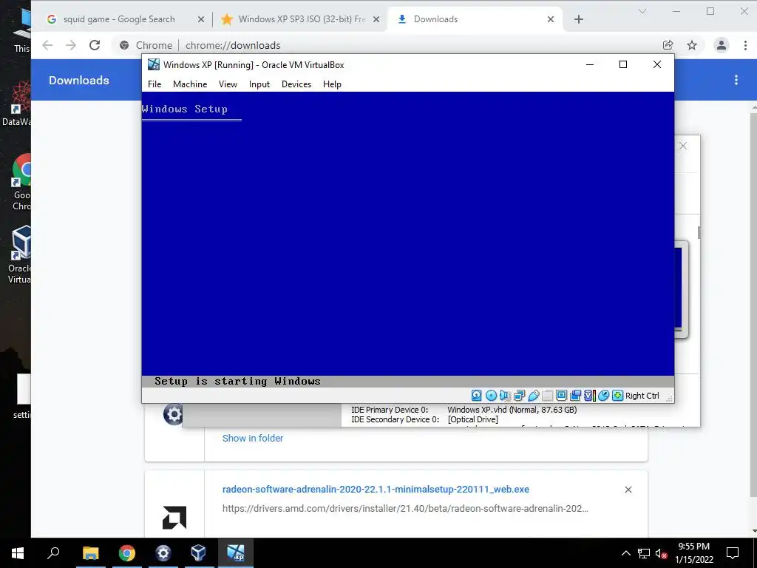Viewport: 757px width, 568px height.
Task: Click the USB devices icon in VirtualBox status bar
Action: [x=533, y=396]
